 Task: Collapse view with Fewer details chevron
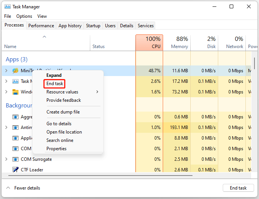(8, 188)
